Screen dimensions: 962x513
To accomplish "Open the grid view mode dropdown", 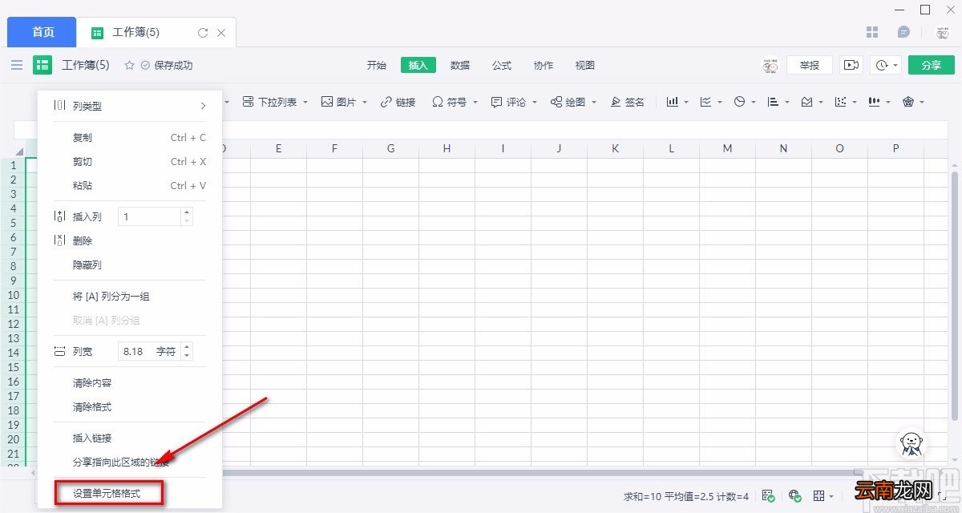I will [823, 495].
